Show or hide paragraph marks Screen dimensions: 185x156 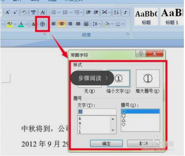pos(125,12)
